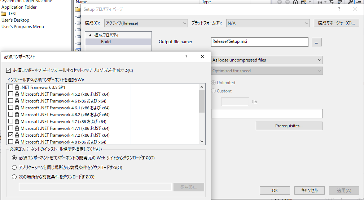Image resolution: width=364 pixels, height=200 pixels.
Task: Click the Output file name text field
Action: tap(260, 42)
